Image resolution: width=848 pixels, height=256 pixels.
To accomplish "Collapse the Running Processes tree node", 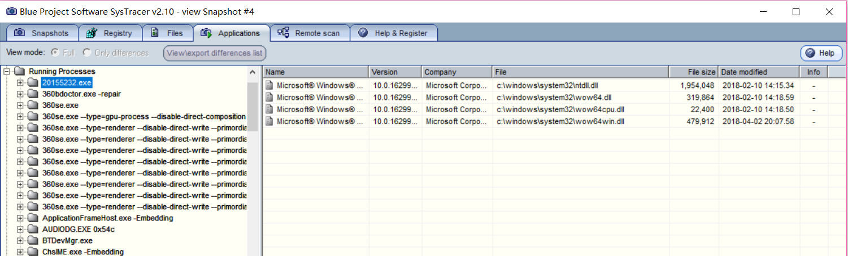I will tap(7, 72).
